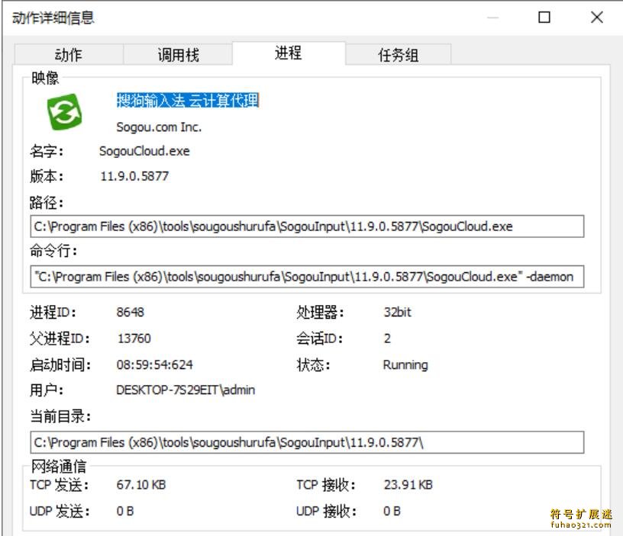
Task: Click the user DESKTOP-7S29EIT\admin value
Action: 186,390
